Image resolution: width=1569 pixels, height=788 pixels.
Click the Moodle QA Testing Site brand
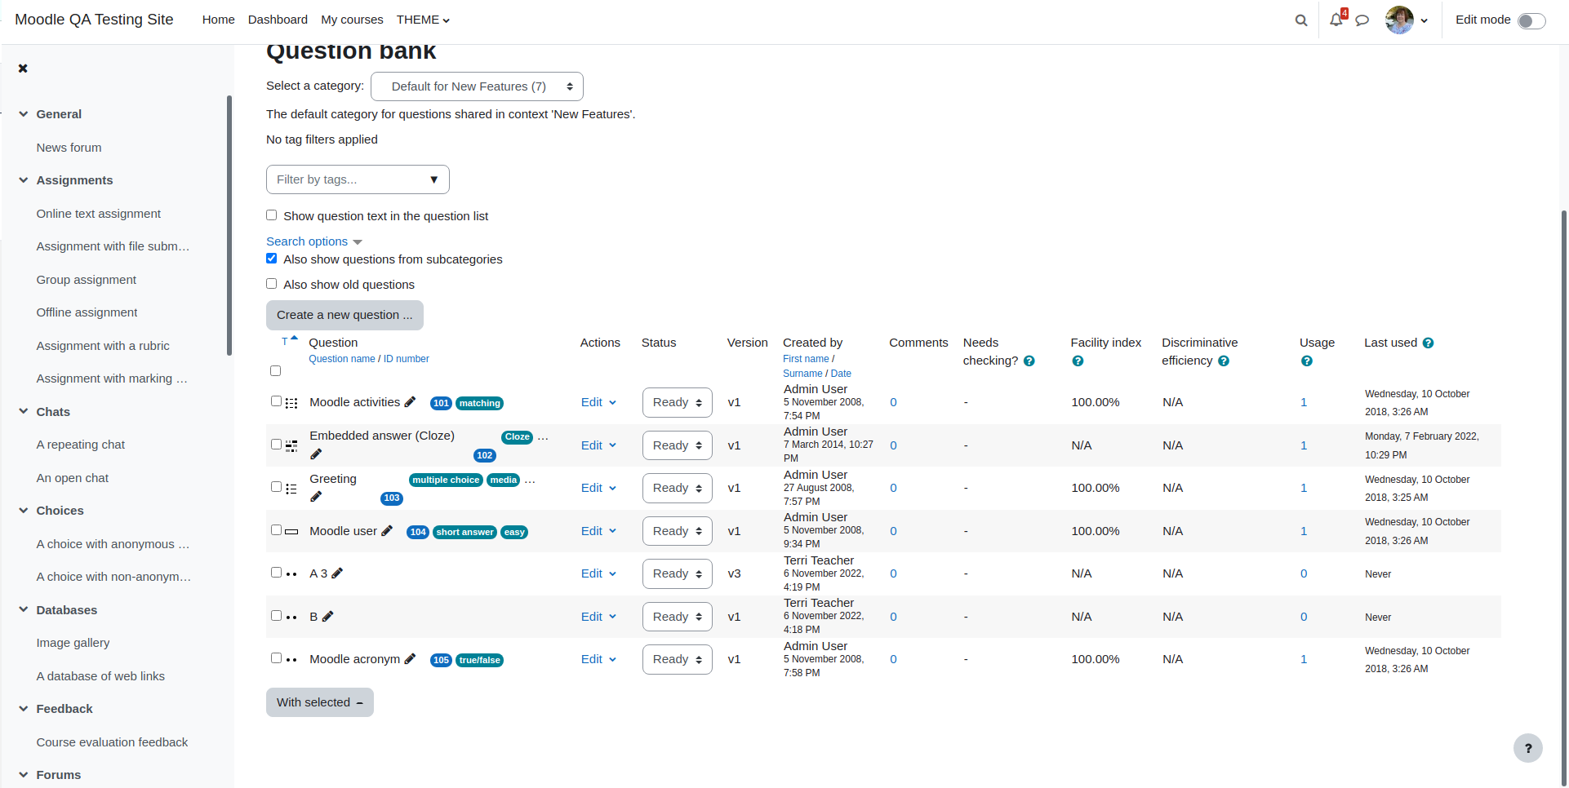coord(94,20)
